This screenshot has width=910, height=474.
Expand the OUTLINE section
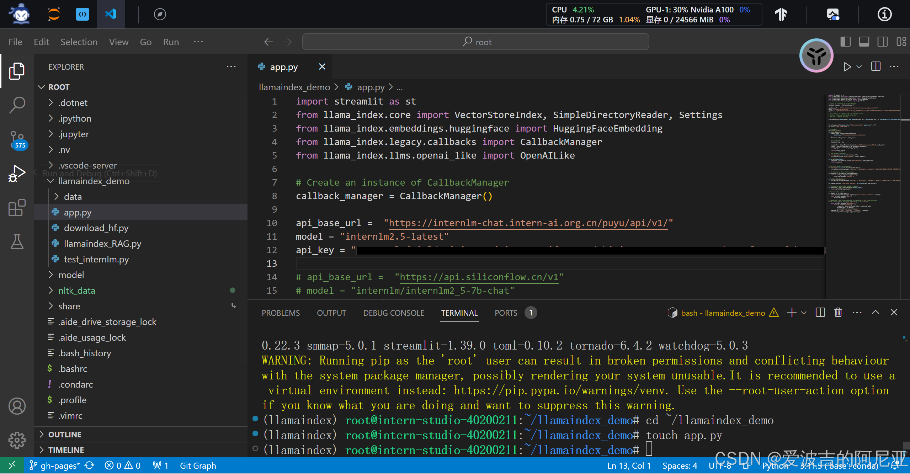65,435
